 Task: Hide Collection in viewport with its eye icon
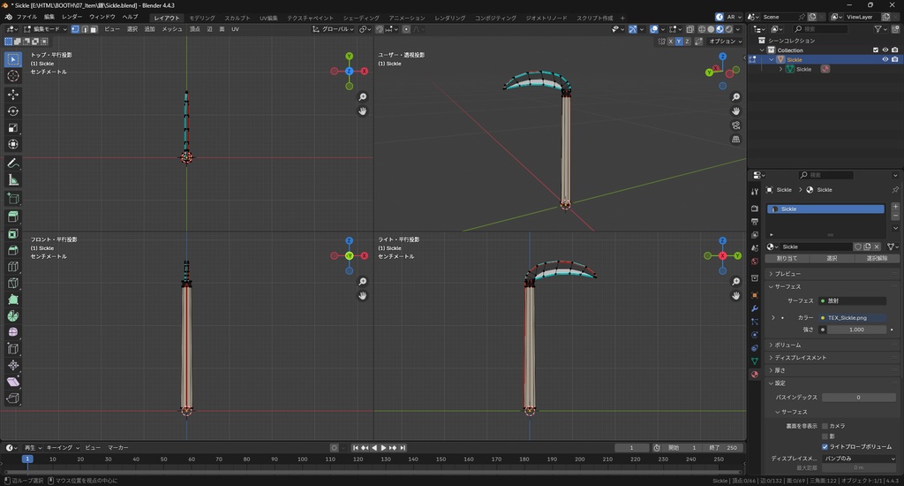click(885, 50)
